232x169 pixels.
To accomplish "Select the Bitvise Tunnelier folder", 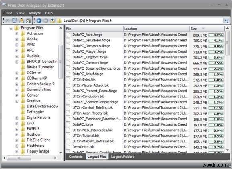I will click(x=40, y=67).
